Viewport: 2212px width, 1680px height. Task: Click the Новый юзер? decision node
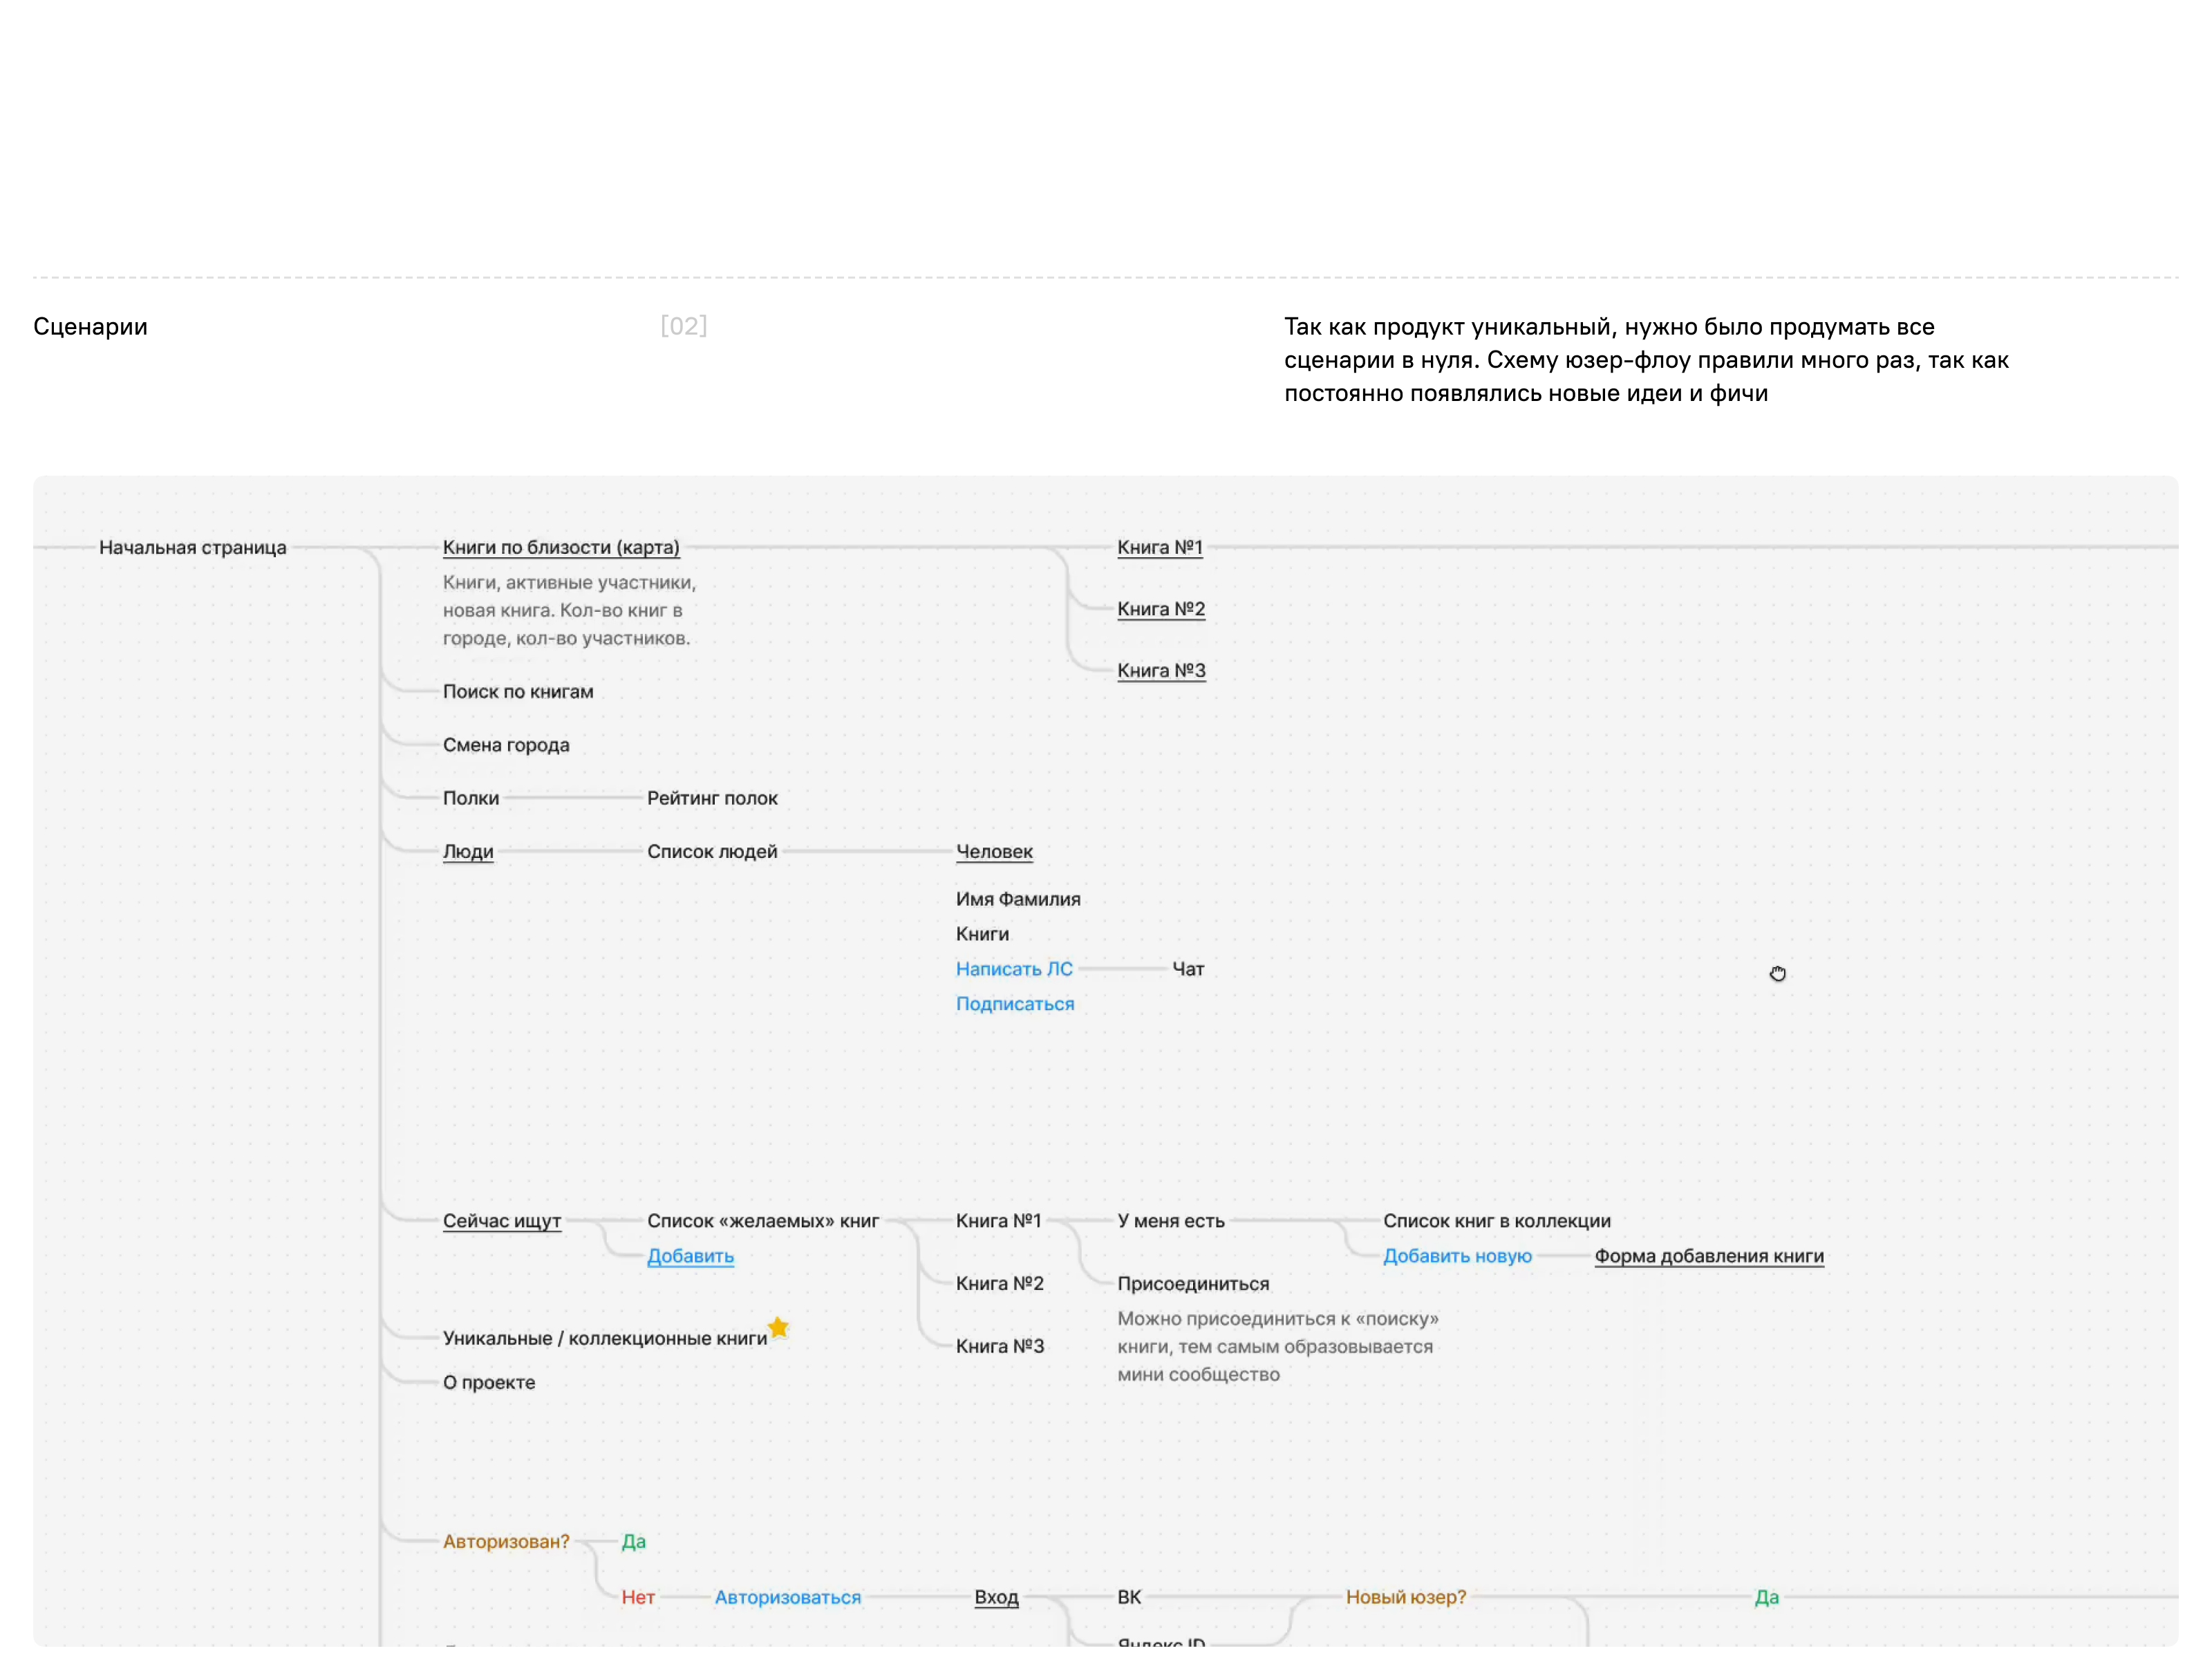tap(1405, 1597)
